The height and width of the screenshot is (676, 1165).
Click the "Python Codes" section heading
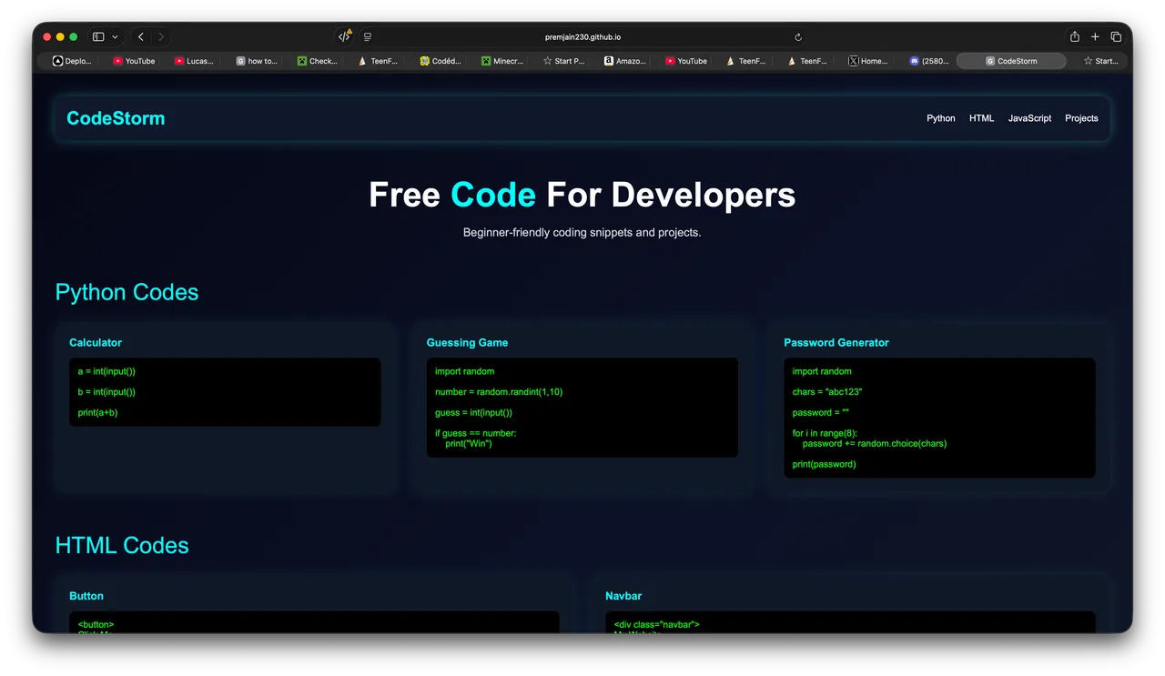(127, 292)
